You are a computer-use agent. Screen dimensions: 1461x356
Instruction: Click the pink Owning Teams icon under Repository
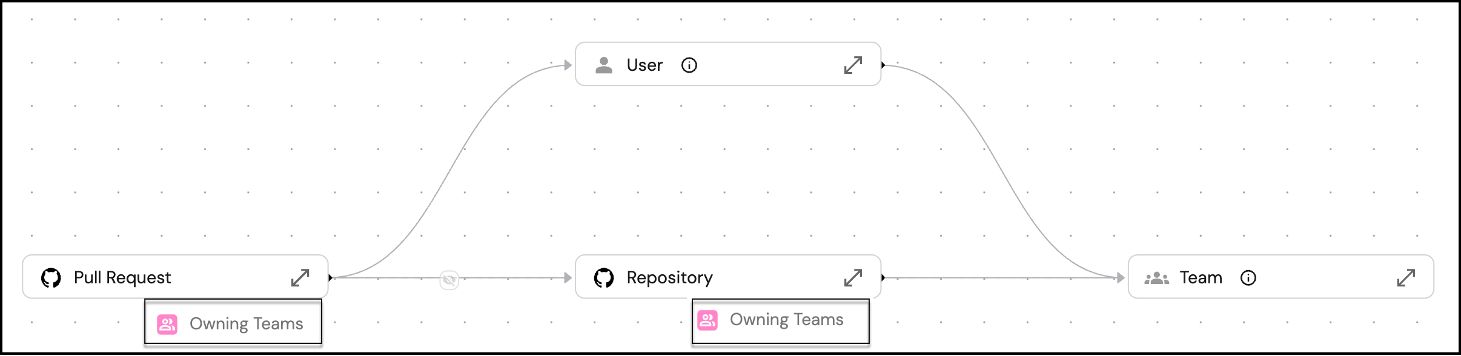point(707,320)
